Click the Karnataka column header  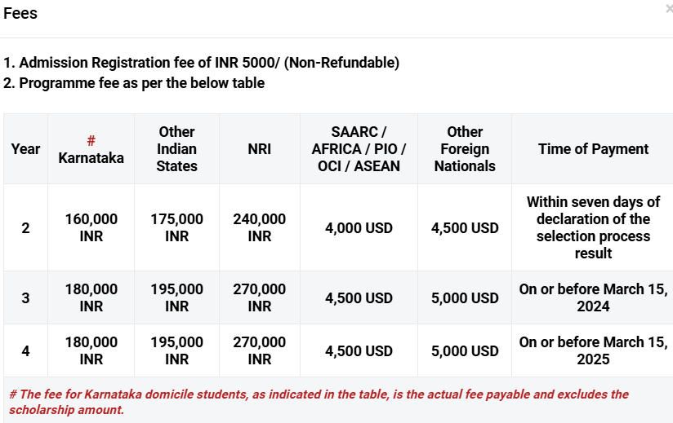(91, 149)
